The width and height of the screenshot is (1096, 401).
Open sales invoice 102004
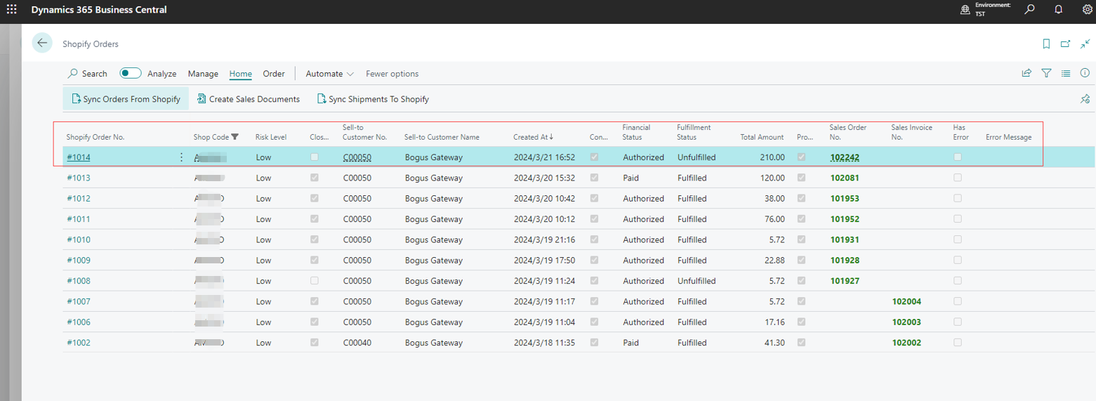pos(906,301)
